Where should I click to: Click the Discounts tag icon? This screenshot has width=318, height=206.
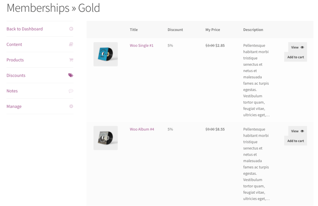coord(70,75)
